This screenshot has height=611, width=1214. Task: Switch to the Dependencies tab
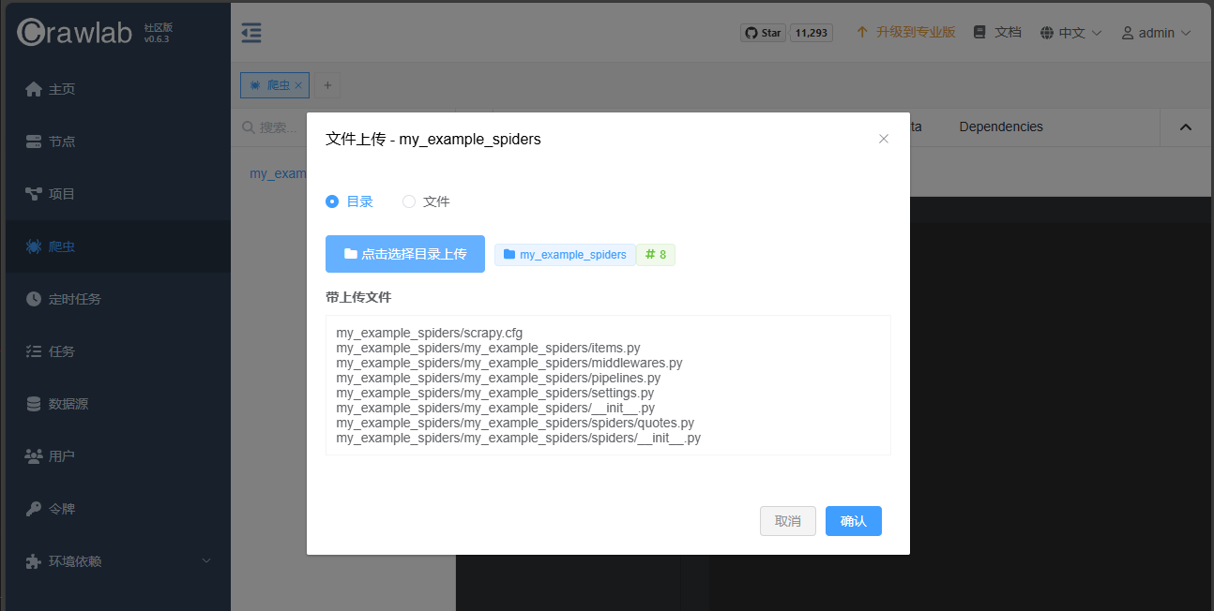[1001, 127]
